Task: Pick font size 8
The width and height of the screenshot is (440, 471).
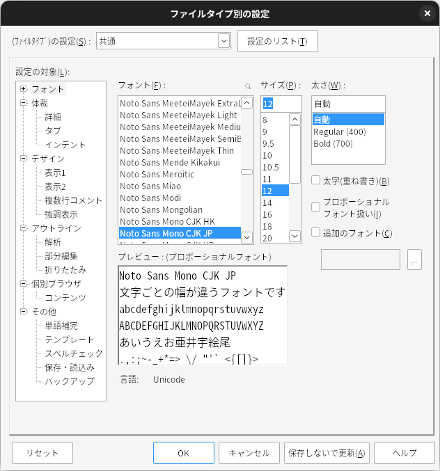Action: coord(275,120)
